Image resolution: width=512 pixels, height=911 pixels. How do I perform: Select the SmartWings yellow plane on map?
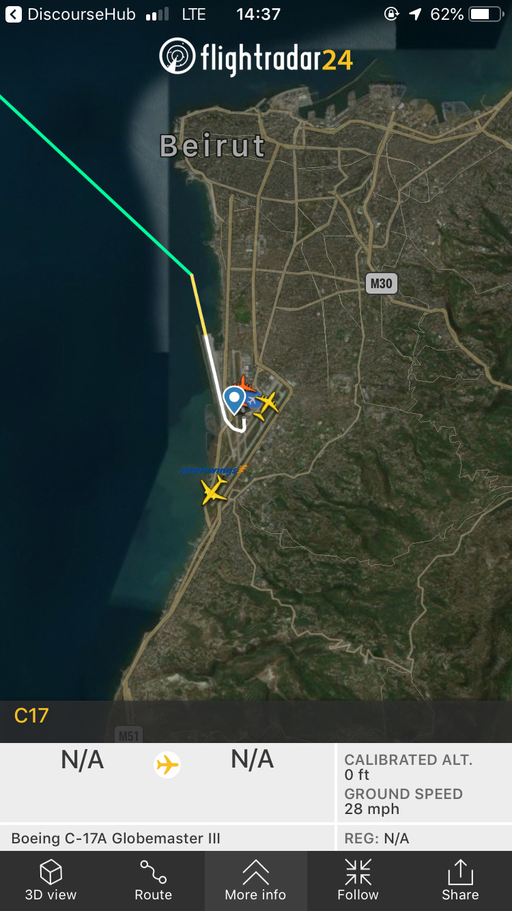point(214,490)
